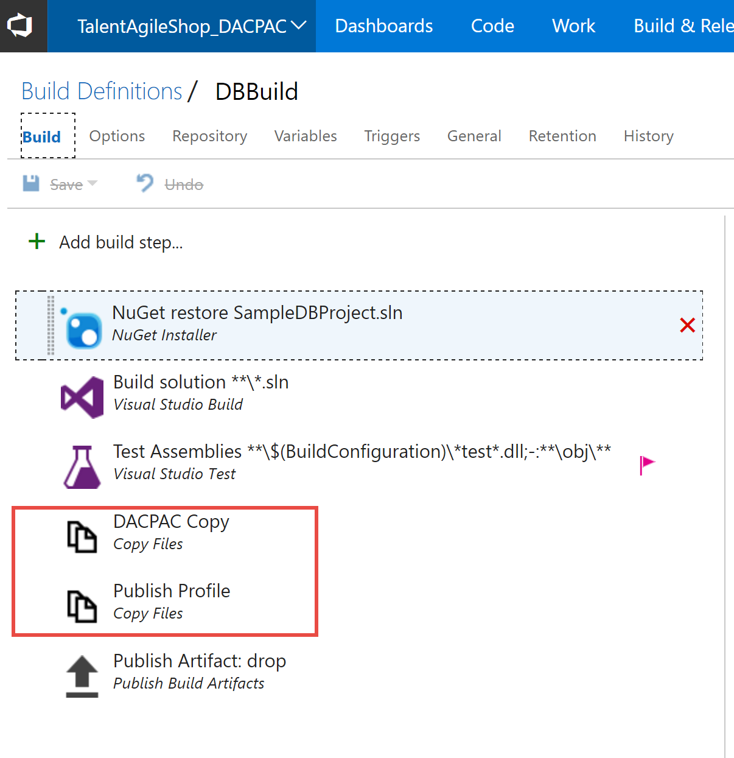This screenshot has height=758, width=734.
Task: Open the Triggers tab
Action: 392,136
